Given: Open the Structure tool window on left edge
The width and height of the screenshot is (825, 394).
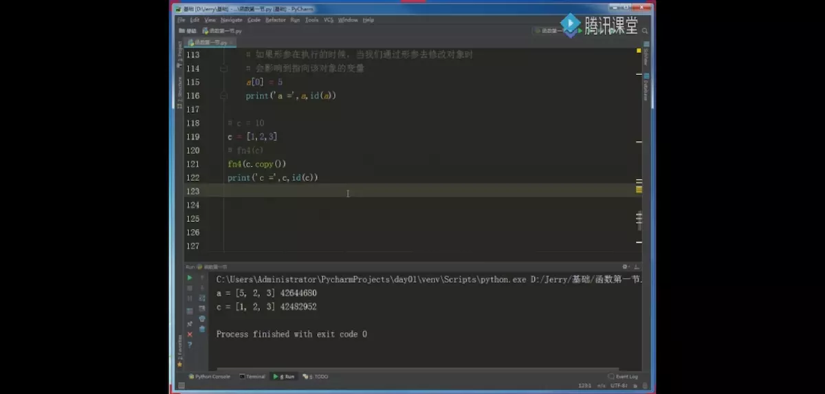Looking at the screenshot, I should point(180,91).
